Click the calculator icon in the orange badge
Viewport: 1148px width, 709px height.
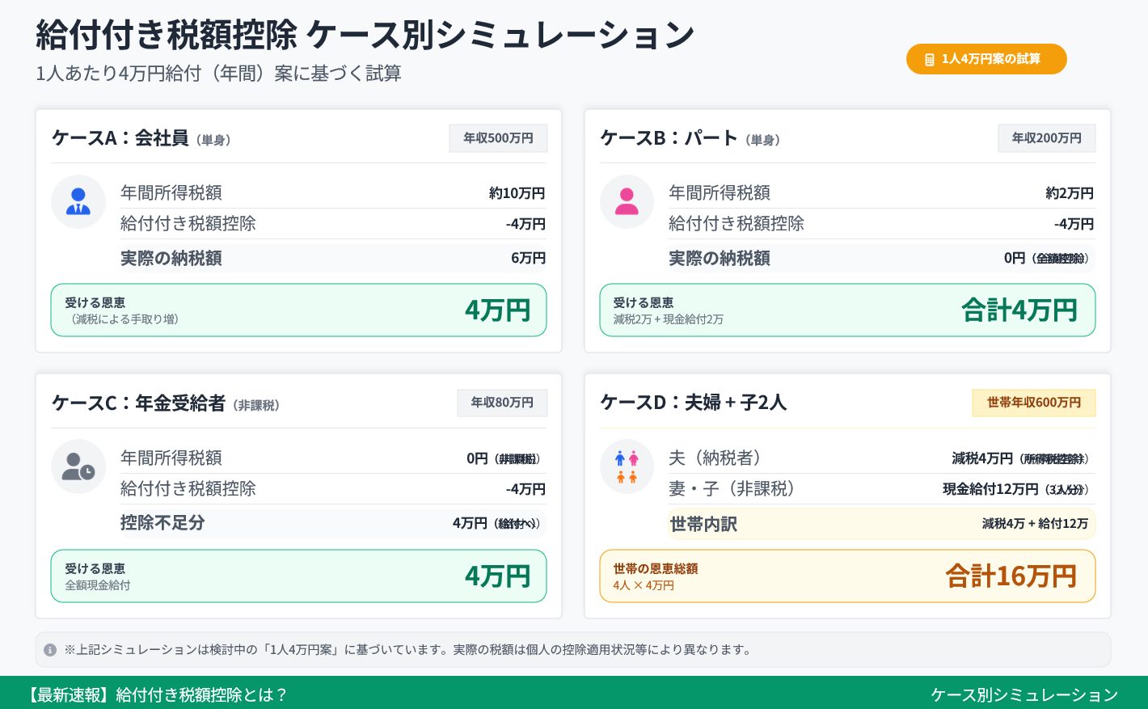[929, 60]
